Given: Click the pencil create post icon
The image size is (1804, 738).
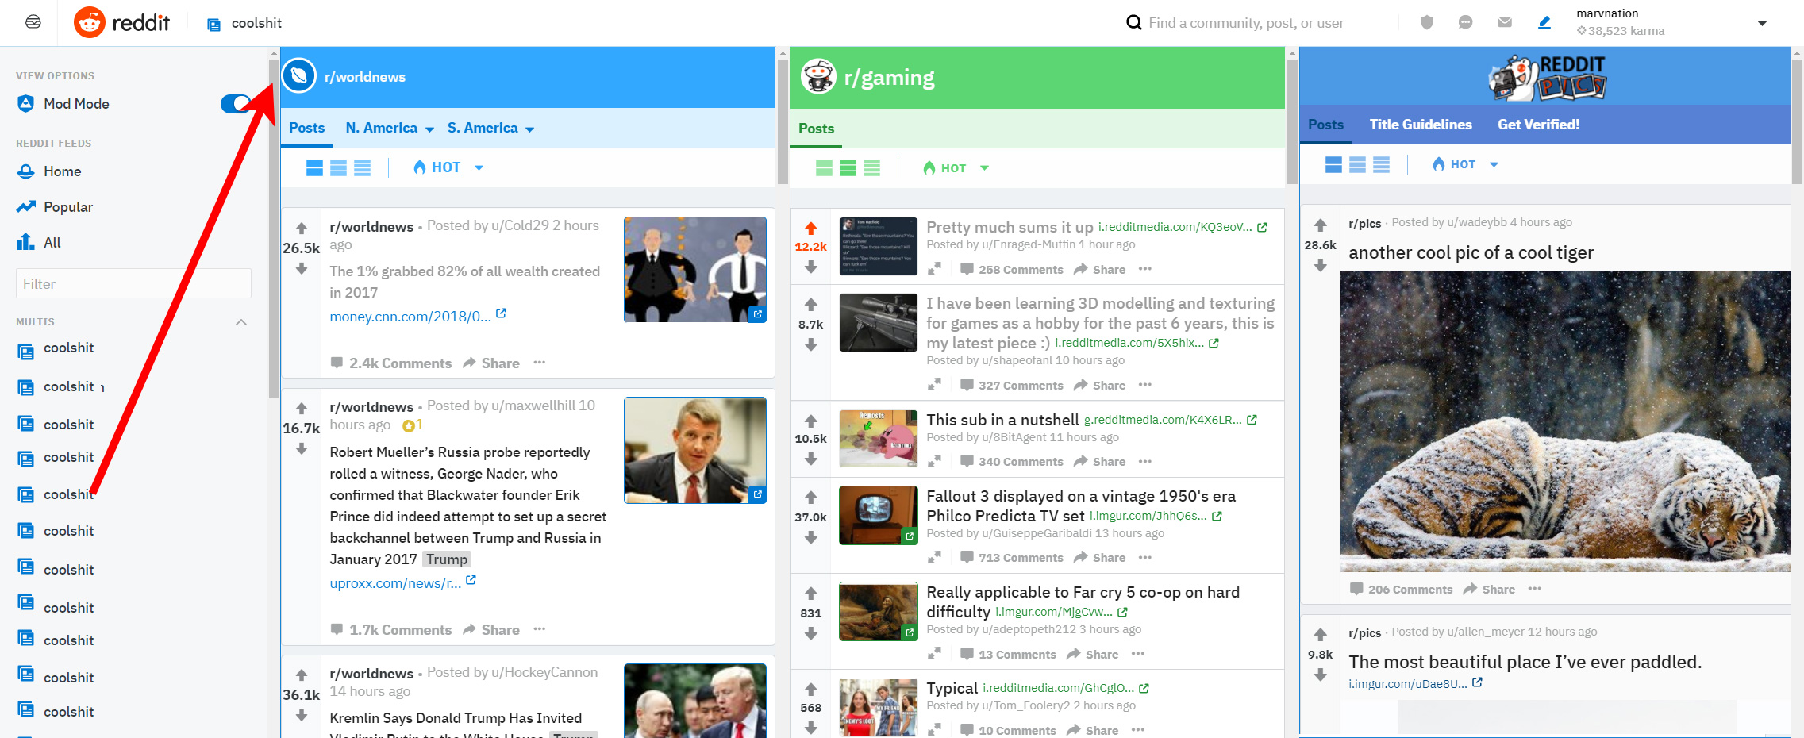Looking at the screenshot, I should (1544, 22).
